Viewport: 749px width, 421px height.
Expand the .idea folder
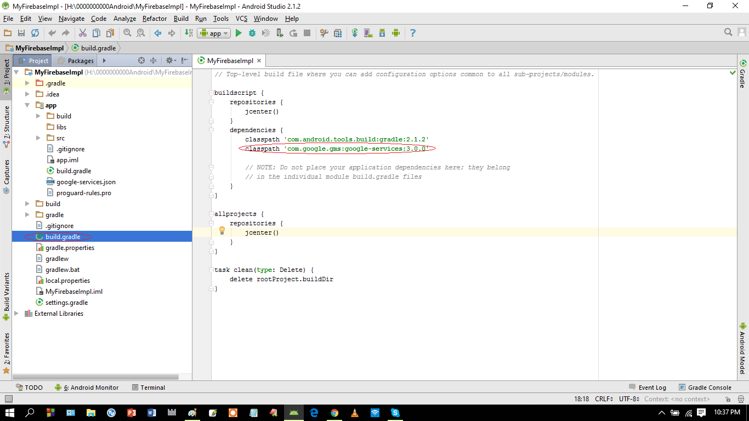27,94
